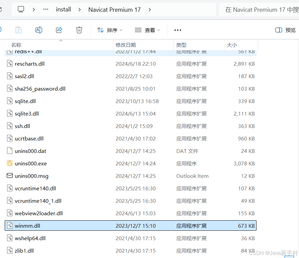The image size is (299, 258).
Task: Select file name wshelp64.dll
Action: [x=30, y=238]
